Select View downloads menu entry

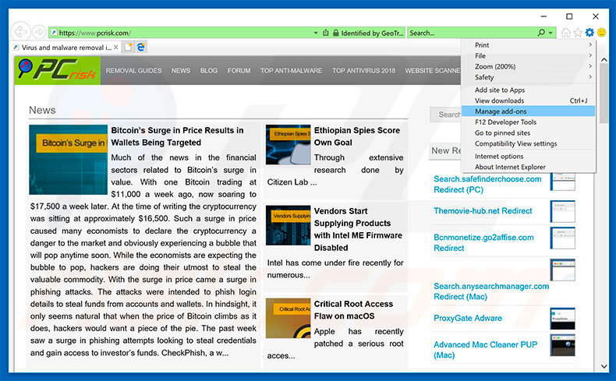[x=528, y=101]
